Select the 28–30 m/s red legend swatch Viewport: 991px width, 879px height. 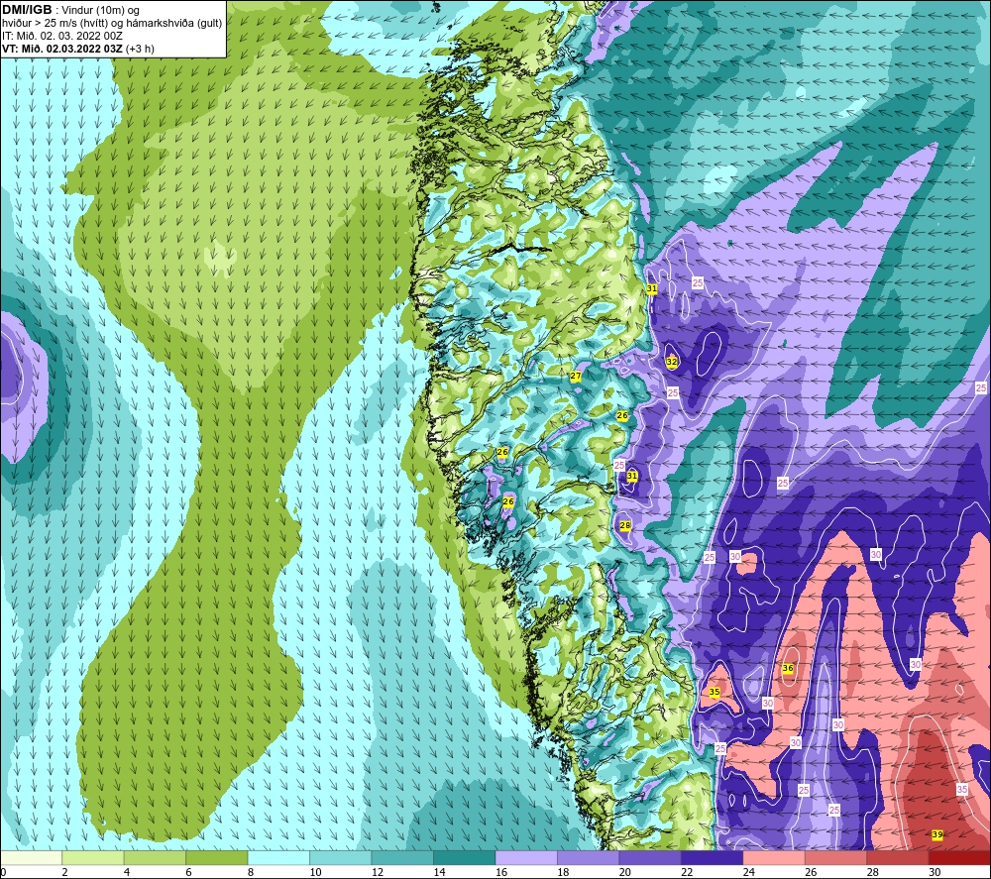(x=898, y=858)
